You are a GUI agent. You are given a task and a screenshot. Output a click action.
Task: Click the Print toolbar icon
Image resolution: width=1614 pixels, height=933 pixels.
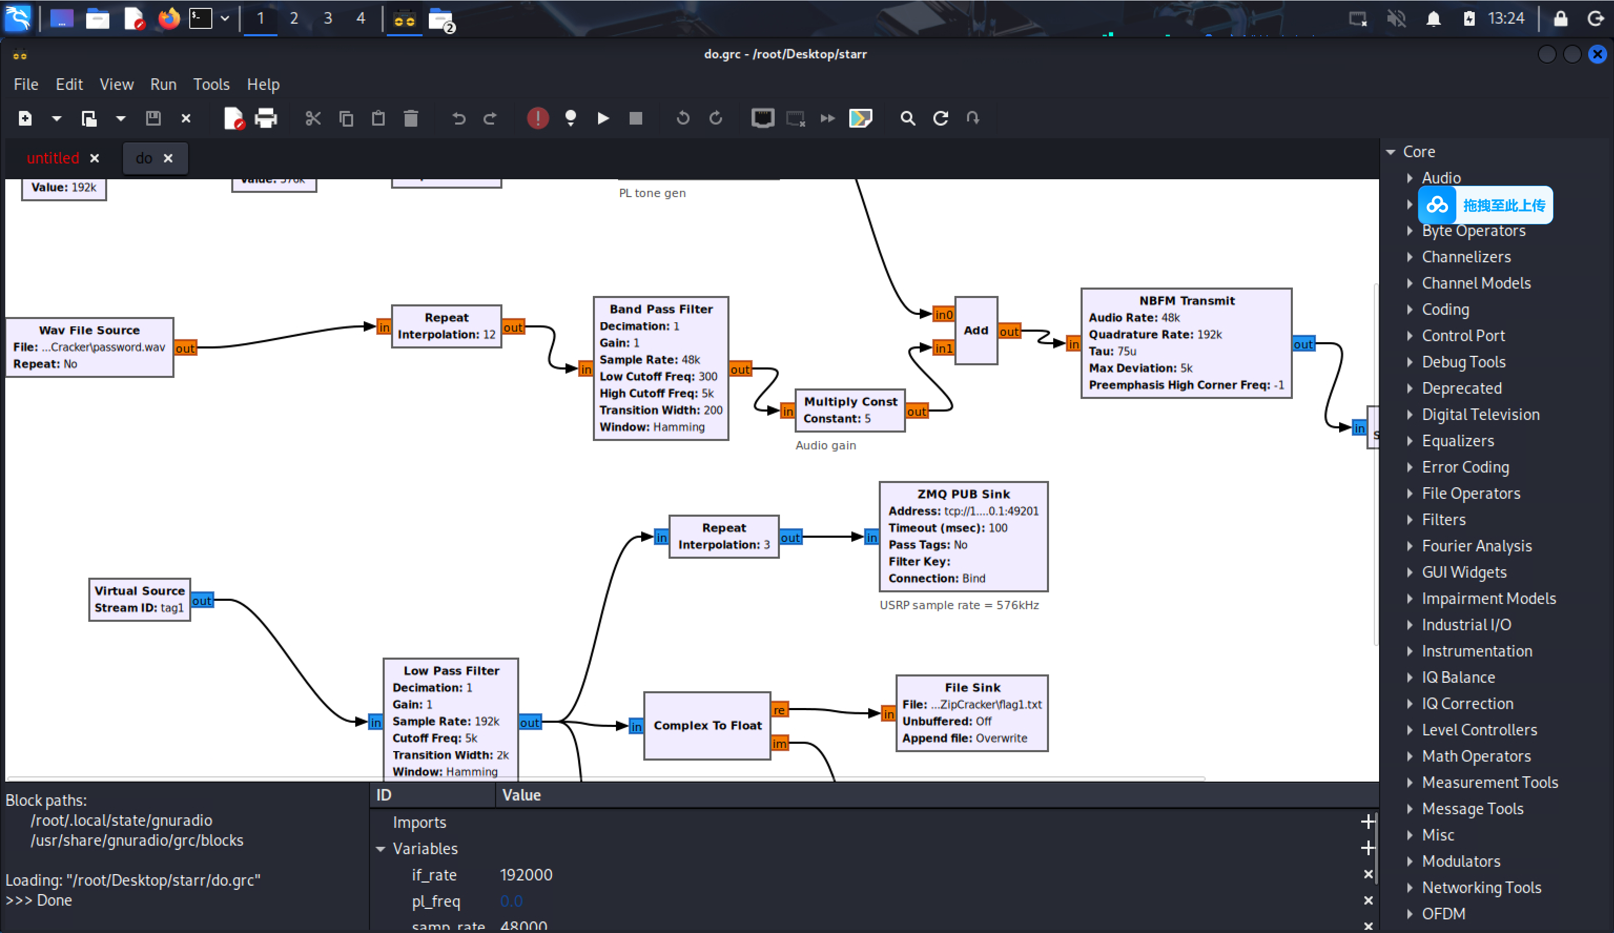click(x=266, y=118)
